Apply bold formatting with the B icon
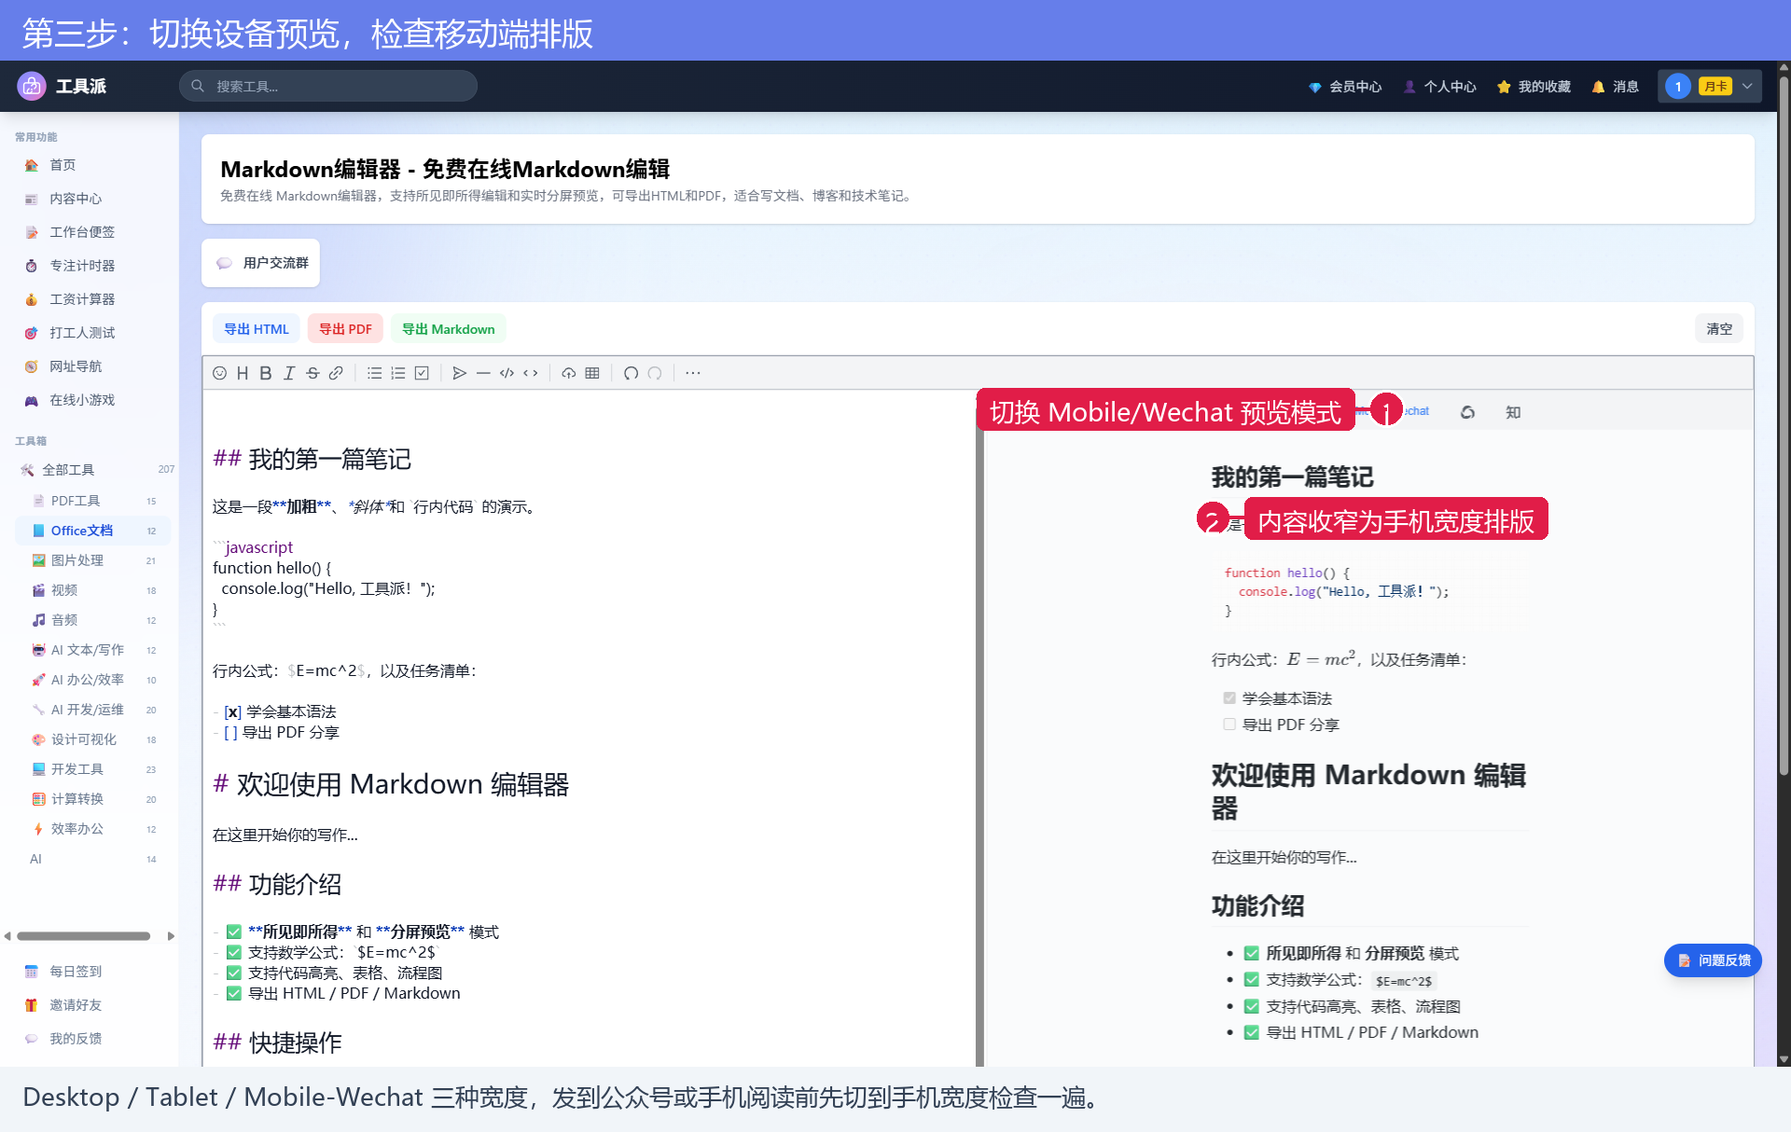 click(x=266, y=373)
